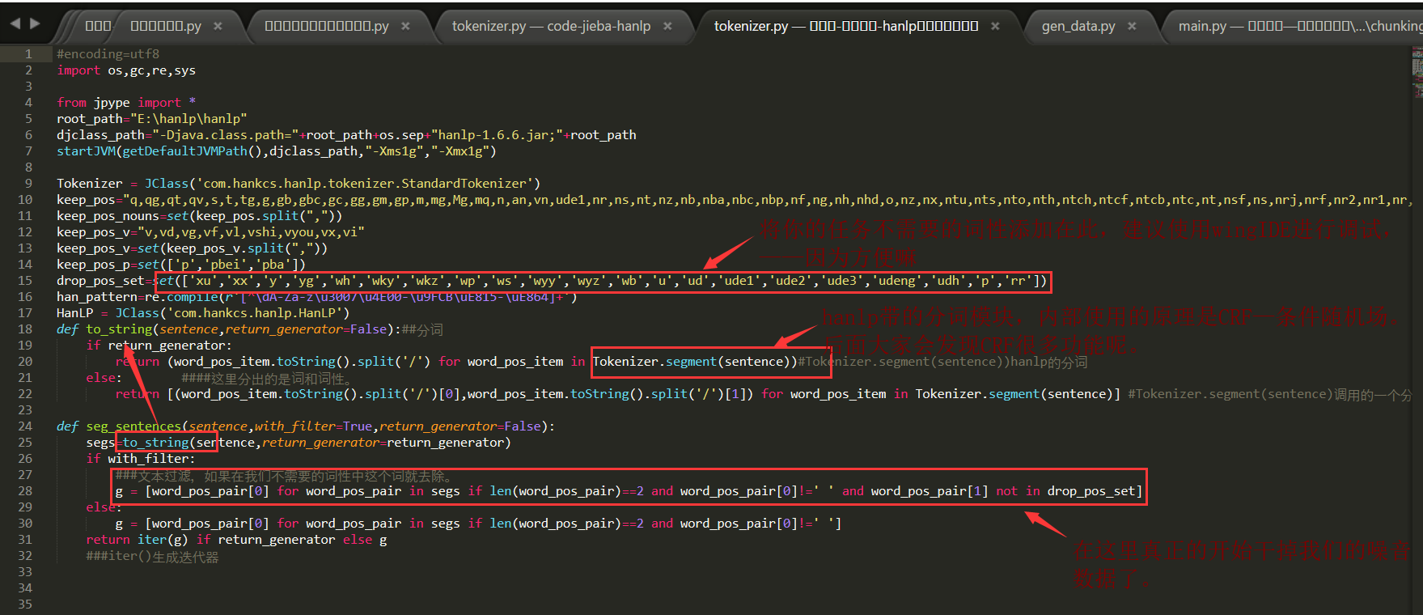Place cursor on '#encoding=utf8' comment

pos(108,53)
